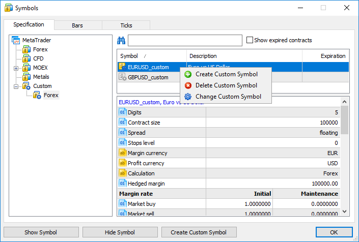Expand the MOEX tree node
Image resolution: width=359 pixels, height=242 pixels.
coord(16,68)
